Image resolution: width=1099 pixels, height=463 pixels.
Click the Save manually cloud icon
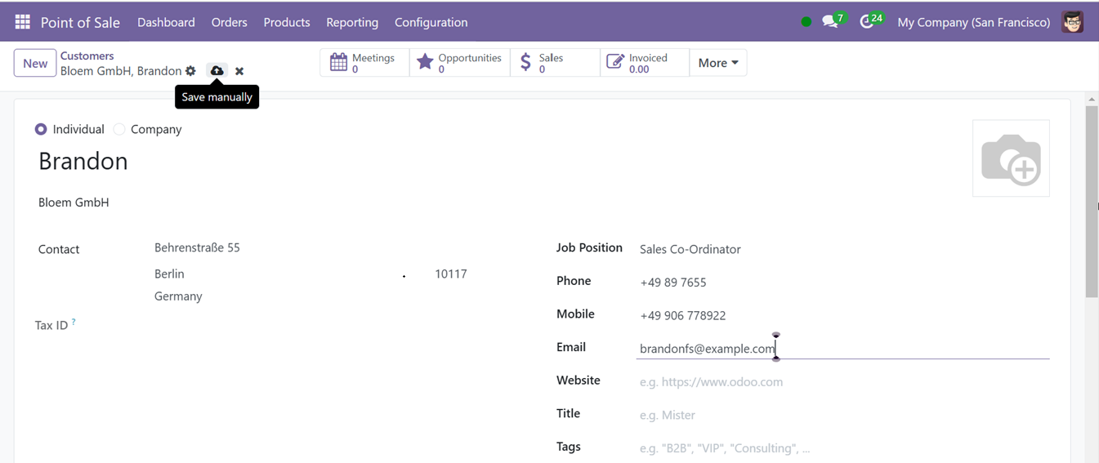click(x=217, y=71)
